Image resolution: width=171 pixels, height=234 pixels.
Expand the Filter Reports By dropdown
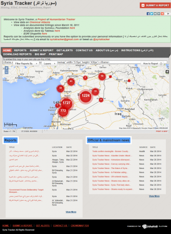[26, 64]
